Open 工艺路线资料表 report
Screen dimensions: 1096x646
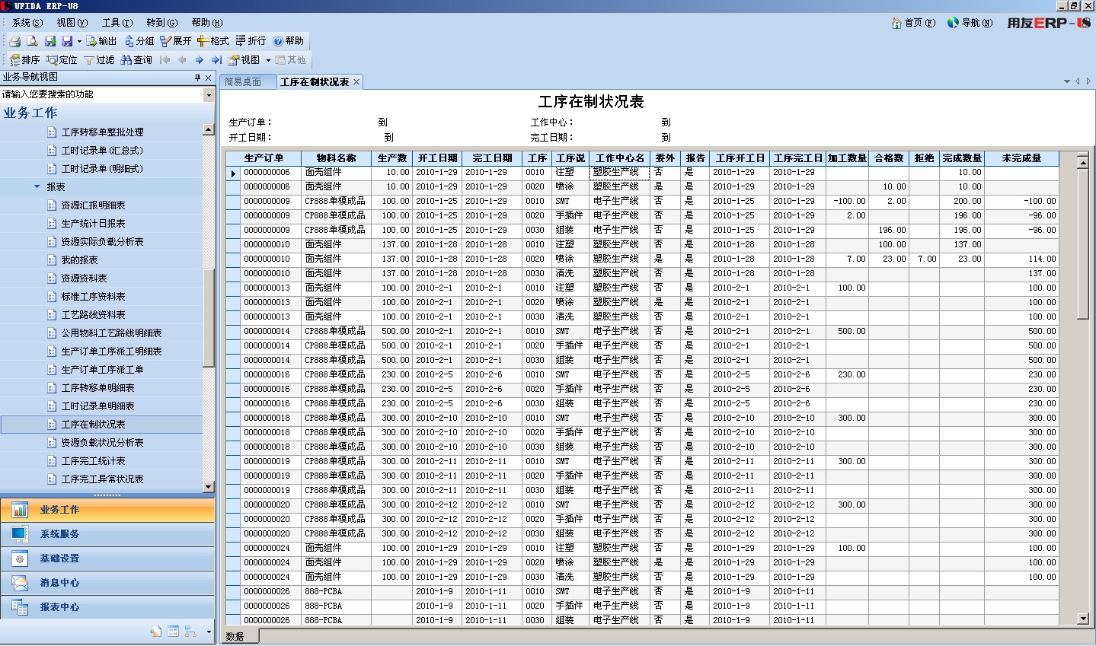pyautogui.click(x=93, y=315)
